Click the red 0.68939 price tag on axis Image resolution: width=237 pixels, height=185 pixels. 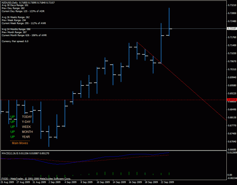232,100
